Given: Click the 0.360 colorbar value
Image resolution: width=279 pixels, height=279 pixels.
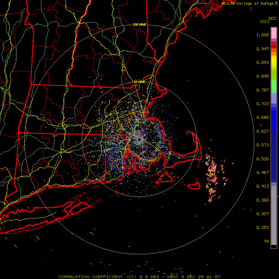Looking at the screenshot, I should point(263,200).
